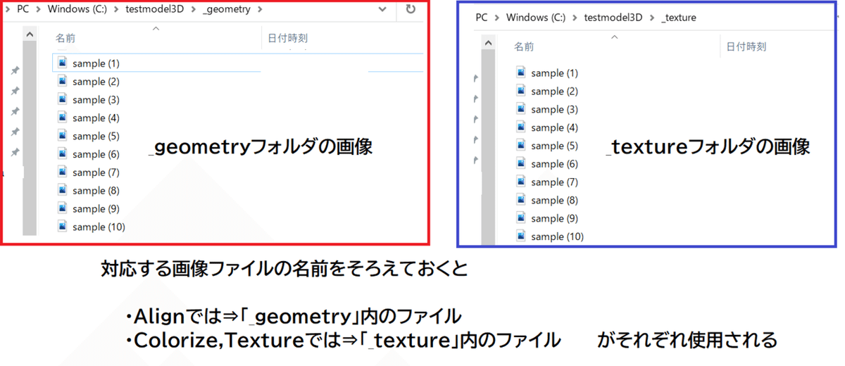Click sample (1) image icon in _texture window
The height and width of the screenshot is (366, 845).
point(521,72)
